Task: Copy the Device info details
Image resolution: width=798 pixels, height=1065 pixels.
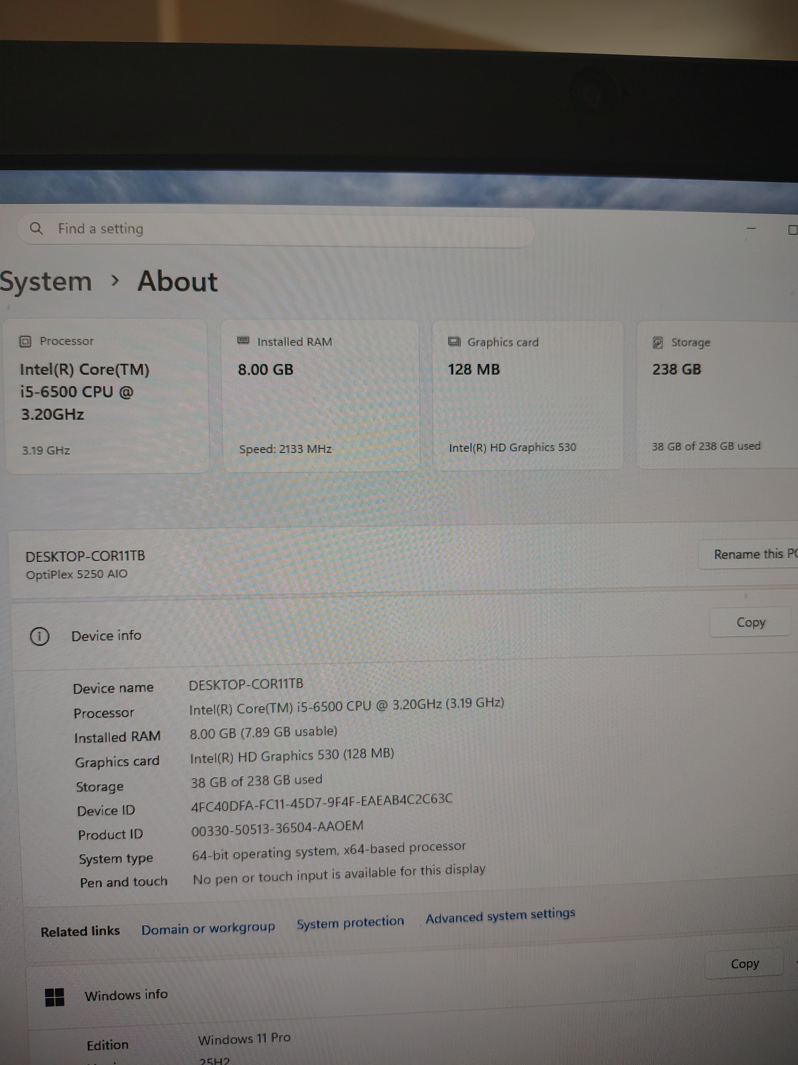Action: click(x=750, y=622)
